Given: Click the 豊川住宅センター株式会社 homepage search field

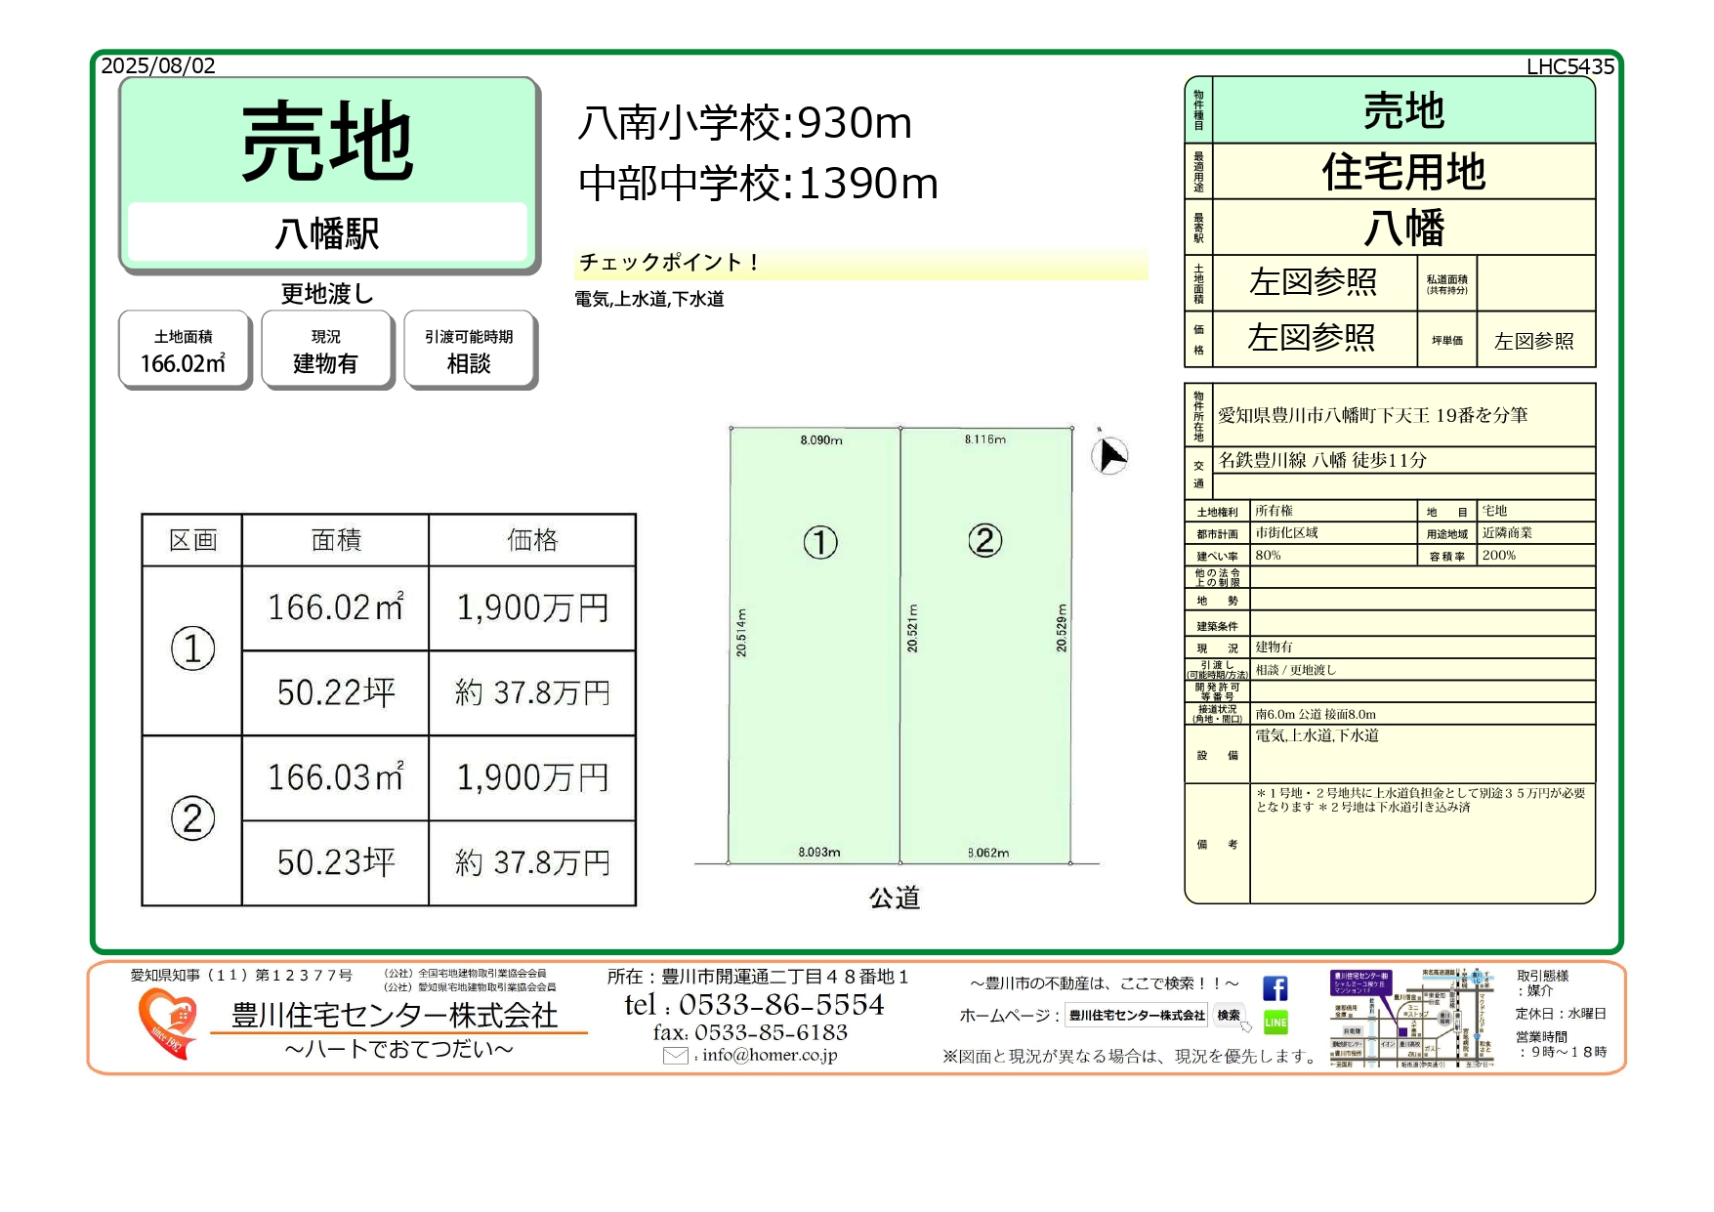Looking at the screenshot, I should tap(1136, 1016).
